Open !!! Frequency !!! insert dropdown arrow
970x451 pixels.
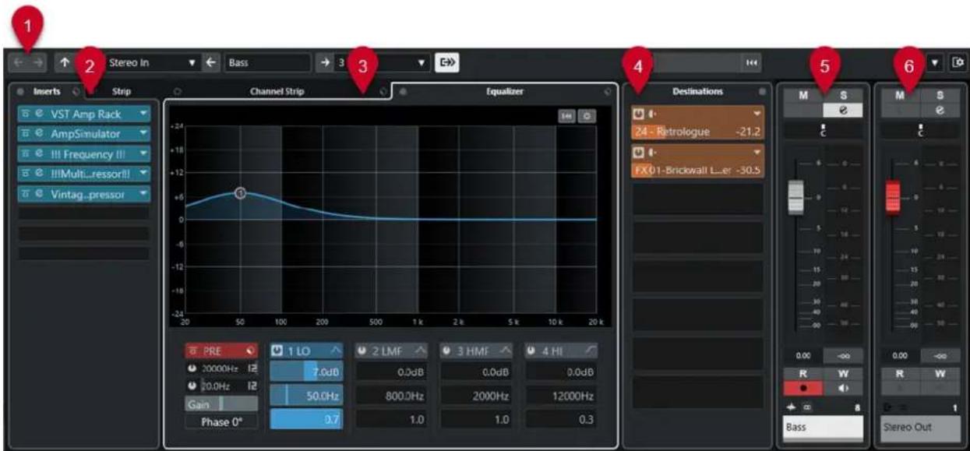coord(143,153)
